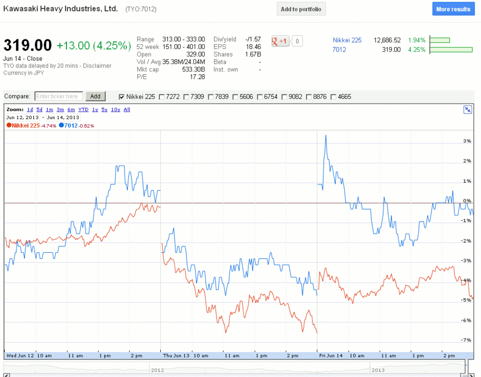Select the 4665 comparison checkbox
Viewport: 481px width, 377px height.
coord(333,97)
